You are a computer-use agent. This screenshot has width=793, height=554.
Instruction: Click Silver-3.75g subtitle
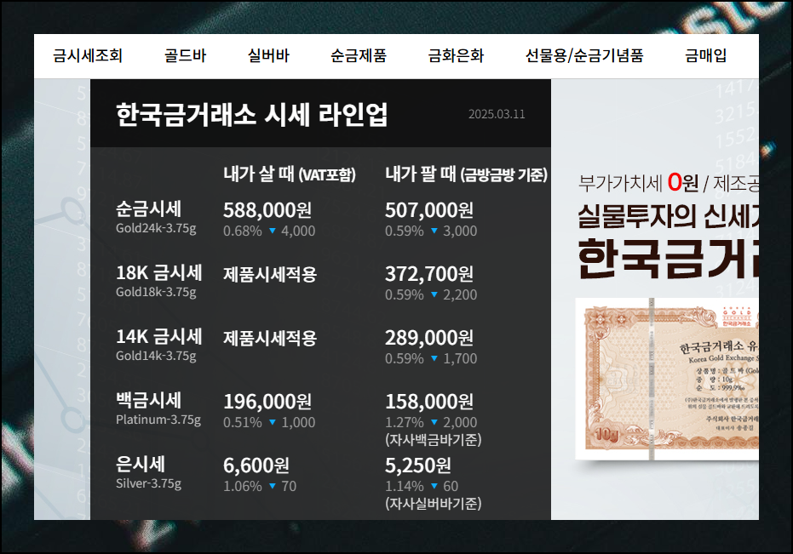click(x=149, y=483)
